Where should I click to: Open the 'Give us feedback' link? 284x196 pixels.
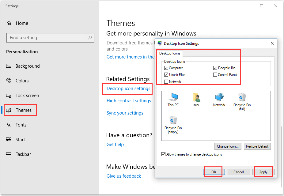123,176
